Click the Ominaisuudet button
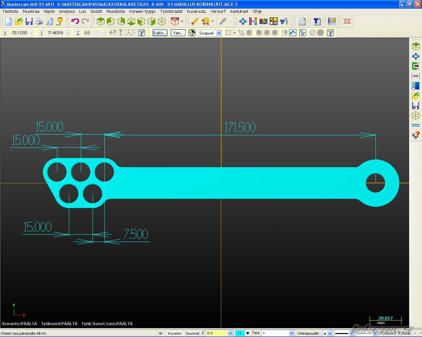Image resolution: width=422 pixels, height=337 pixels. (x=308, y=333)
